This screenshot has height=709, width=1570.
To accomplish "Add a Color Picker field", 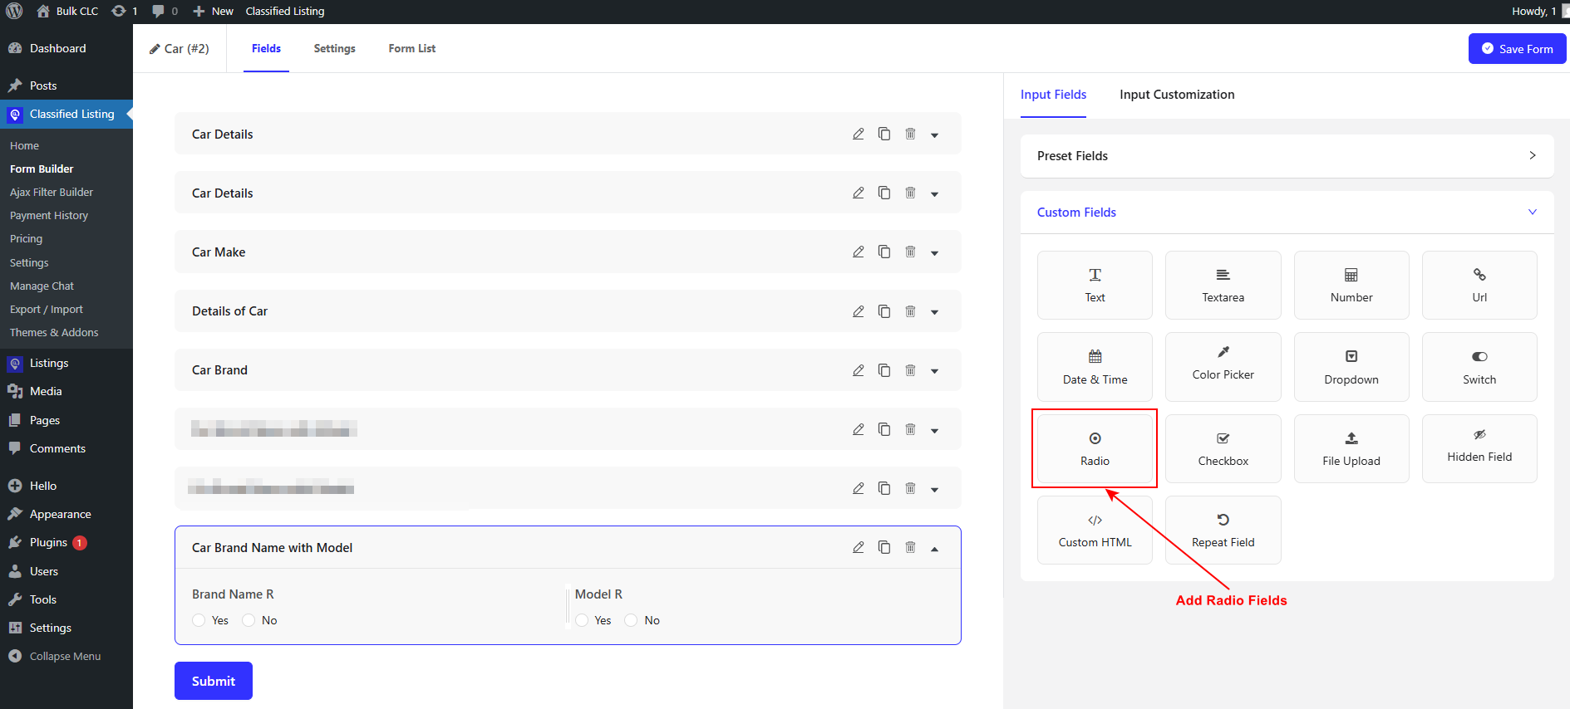I will click(1223, 367).
